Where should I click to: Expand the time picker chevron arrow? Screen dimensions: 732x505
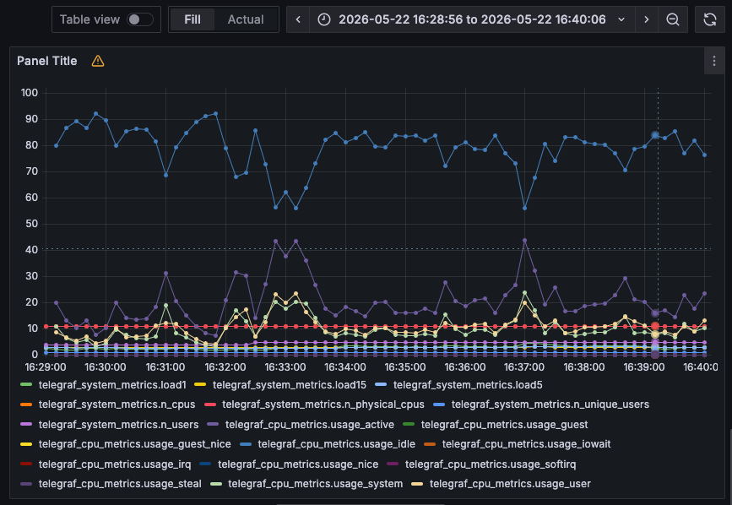621,19
